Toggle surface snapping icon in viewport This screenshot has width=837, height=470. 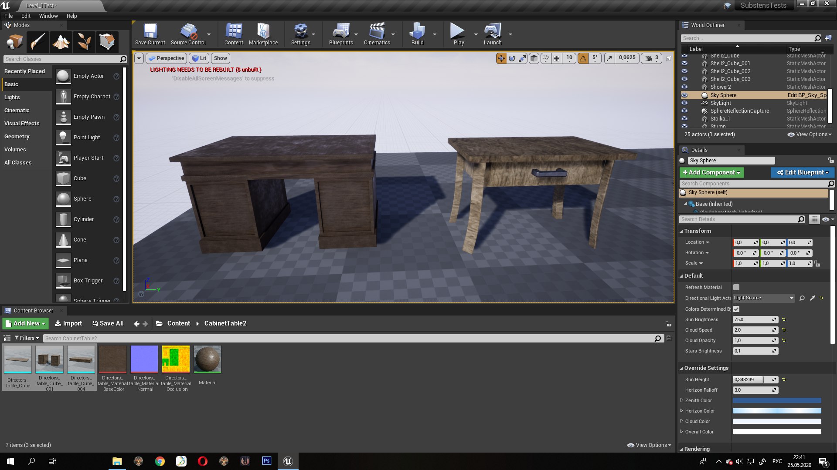[546, 58]
